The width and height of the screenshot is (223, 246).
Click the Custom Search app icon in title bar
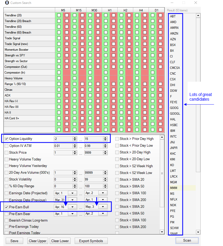click(7, 3)
